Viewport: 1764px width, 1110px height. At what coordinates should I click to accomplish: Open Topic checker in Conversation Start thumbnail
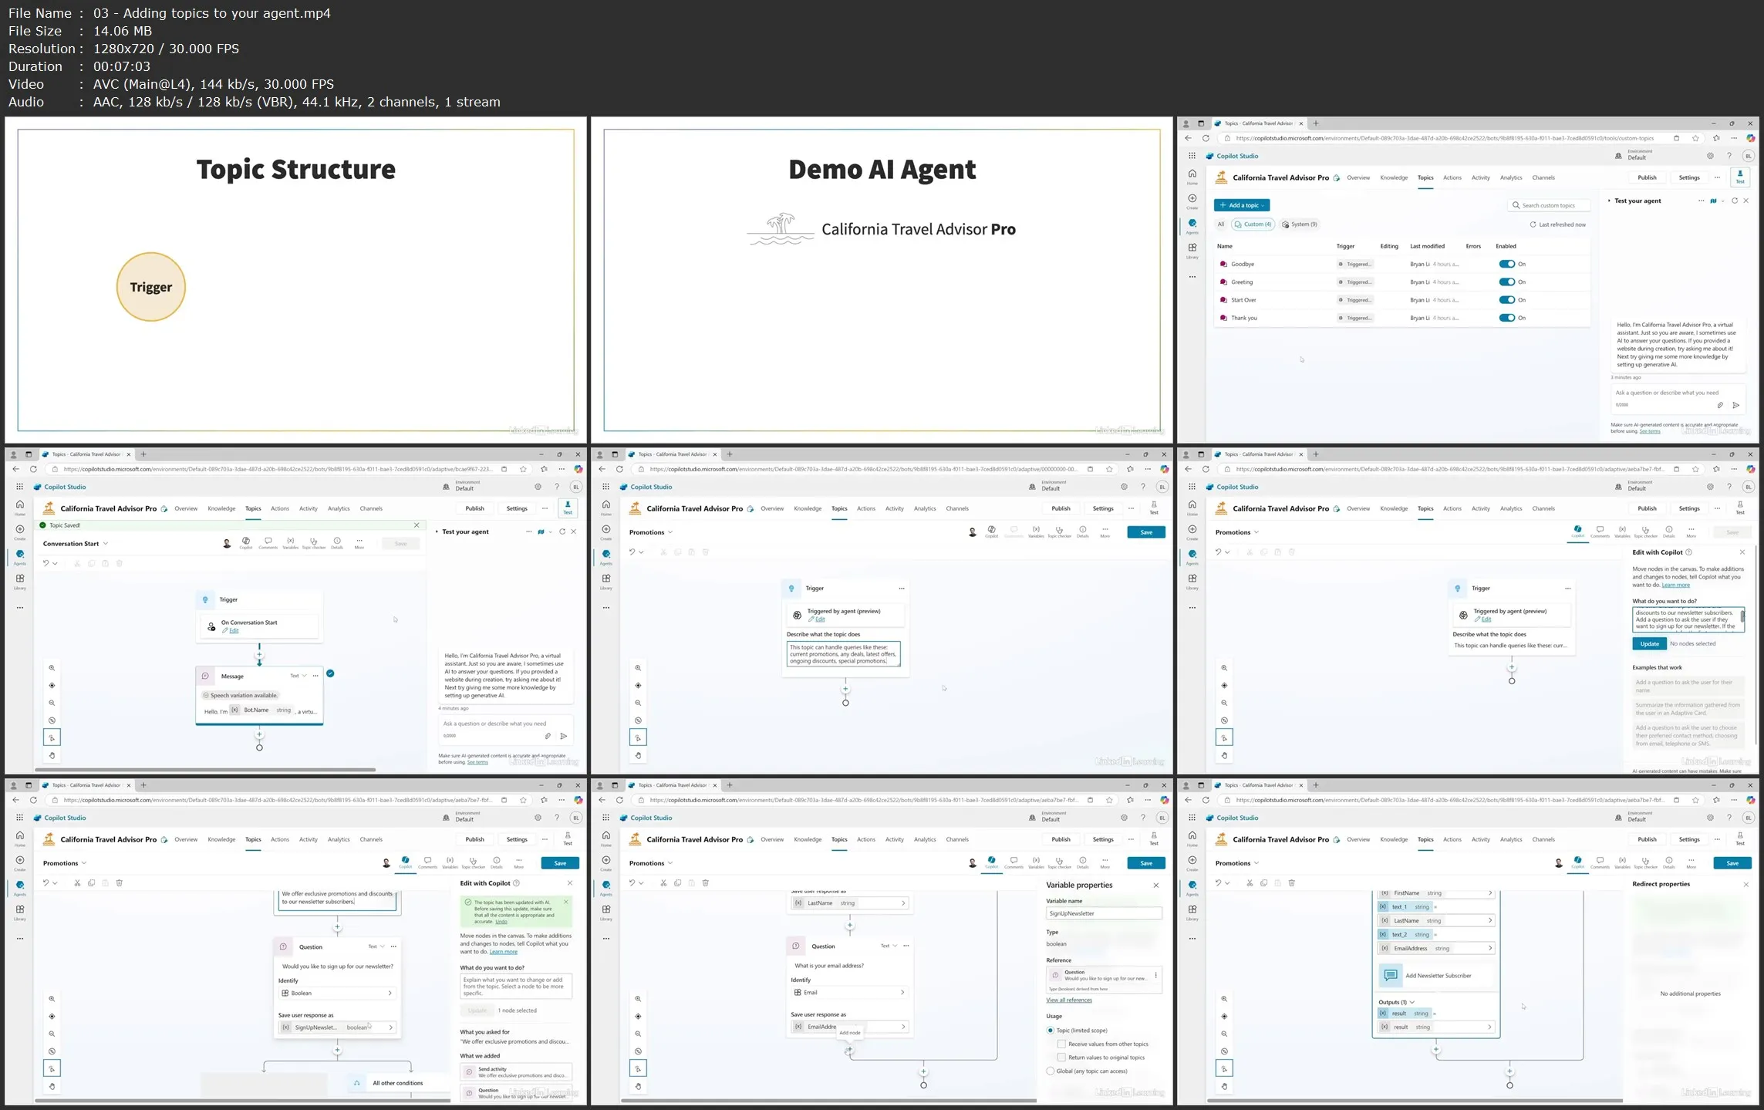point(313,543)
